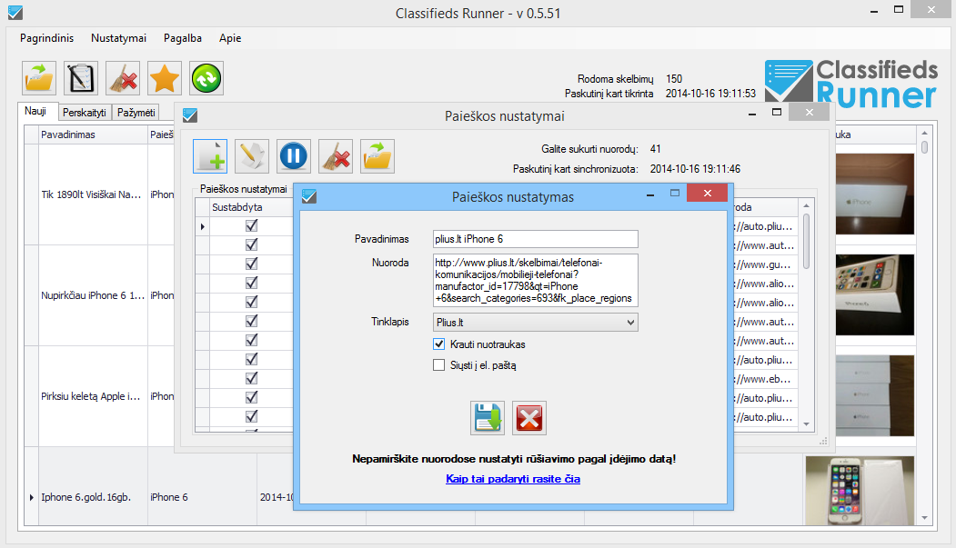Close the Paieškos nustatymas dialog
The width and height of the screenshot is (956, 548).
[708, 193]
